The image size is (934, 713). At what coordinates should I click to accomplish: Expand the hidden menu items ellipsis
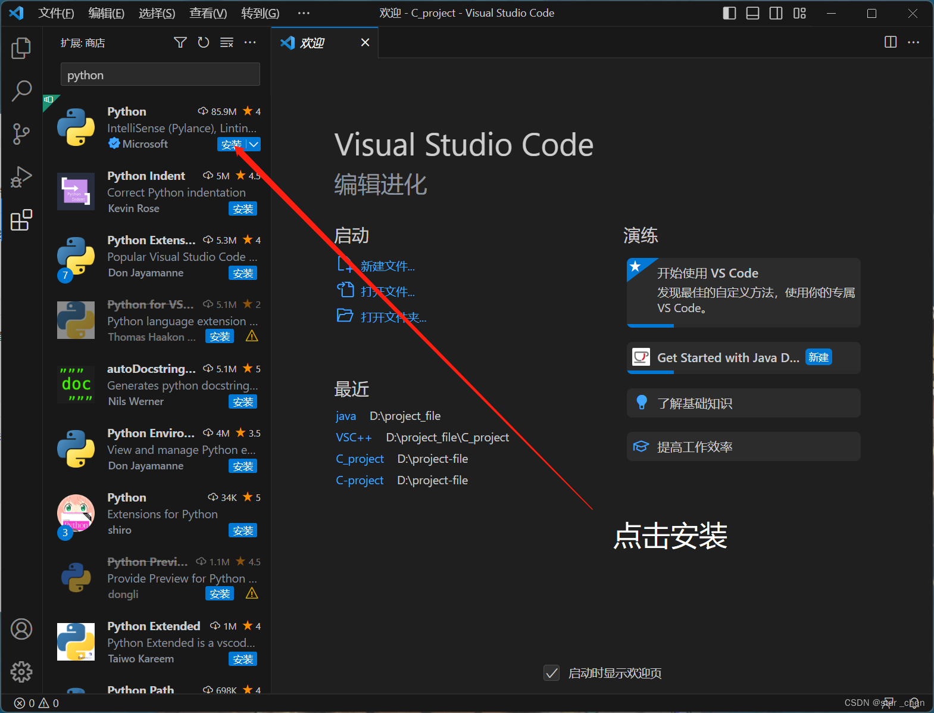[x=304, y=13]
